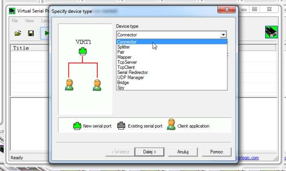Image resolution: width=286 pixels, height=171 pixels.
Task: Open the View menu in main window
Action: click(30, 21)
